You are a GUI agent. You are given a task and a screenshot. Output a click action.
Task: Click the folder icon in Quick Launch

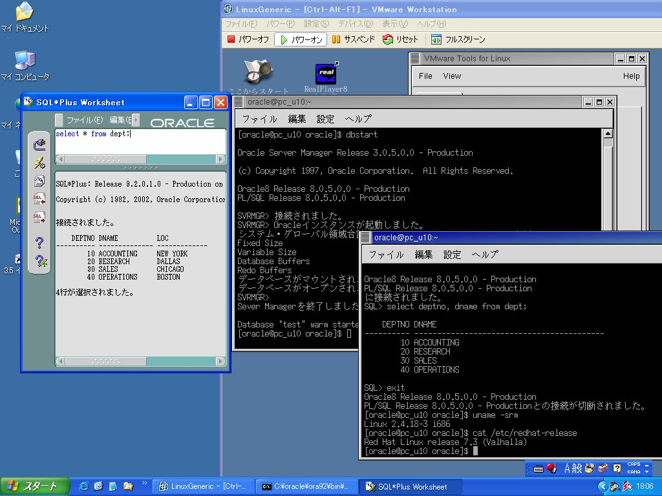(128, 486)
